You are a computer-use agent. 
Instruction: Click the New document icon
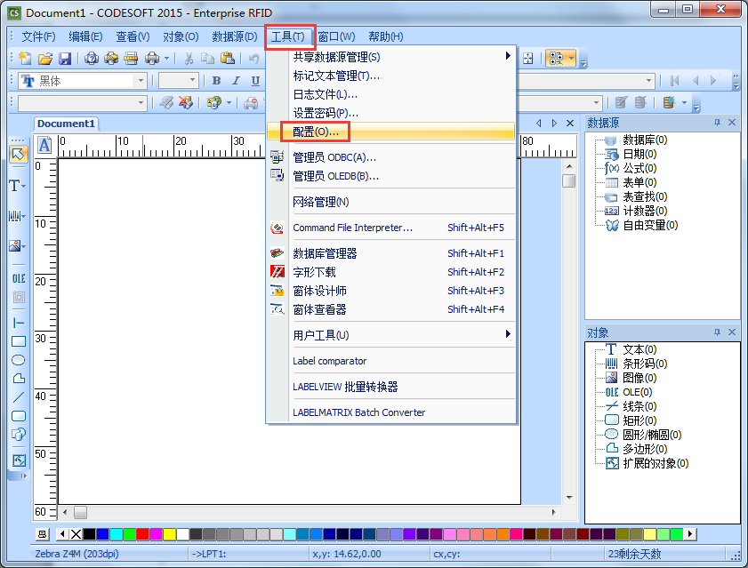25,59
